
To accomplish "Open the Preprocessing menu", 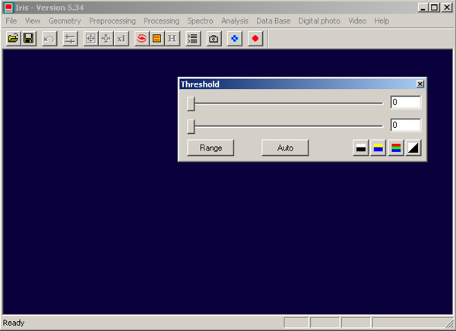I will click(112, 21).
